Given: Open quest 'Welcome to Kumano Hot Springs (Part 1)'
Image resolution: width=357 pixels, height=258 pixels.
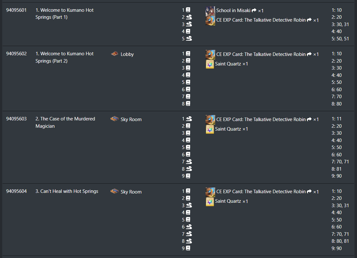Looking at the screenshot, I should 64,14.
